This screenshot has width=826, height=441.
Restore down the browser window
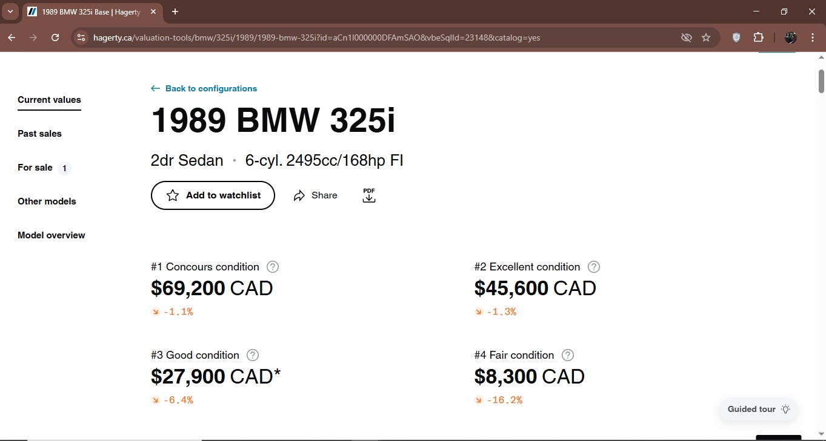tap(784, 11)
